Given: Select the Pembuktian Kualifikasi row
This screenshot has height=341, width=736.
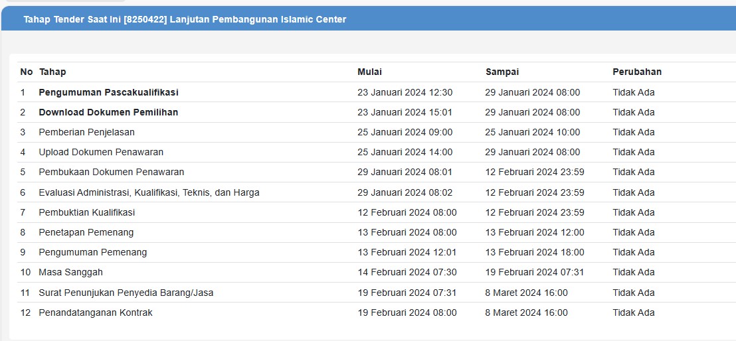Looking at the screenshot, I should coord(86,212).
